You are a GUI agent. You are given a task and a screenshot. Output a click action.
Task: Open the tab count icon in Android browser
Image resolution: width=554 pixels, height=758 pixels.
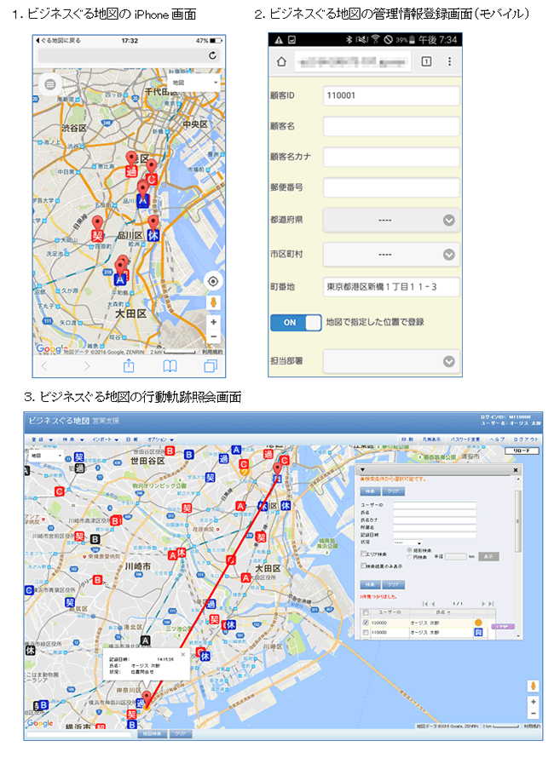(426, 61)
